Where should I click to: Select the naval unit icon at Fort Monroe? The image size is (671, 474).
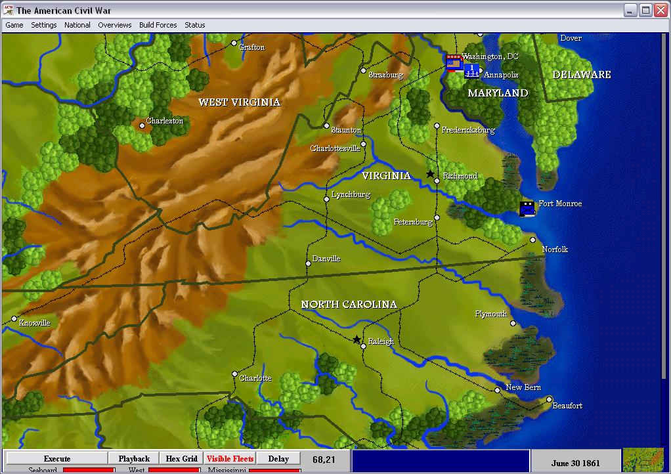[527, 209]
